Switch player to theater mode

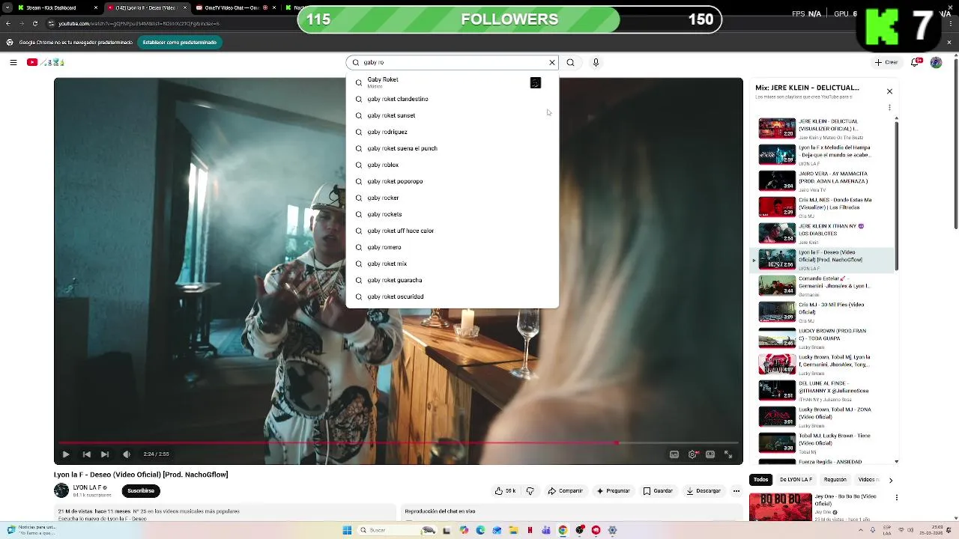pyautogui.click(x=710, y=454)
